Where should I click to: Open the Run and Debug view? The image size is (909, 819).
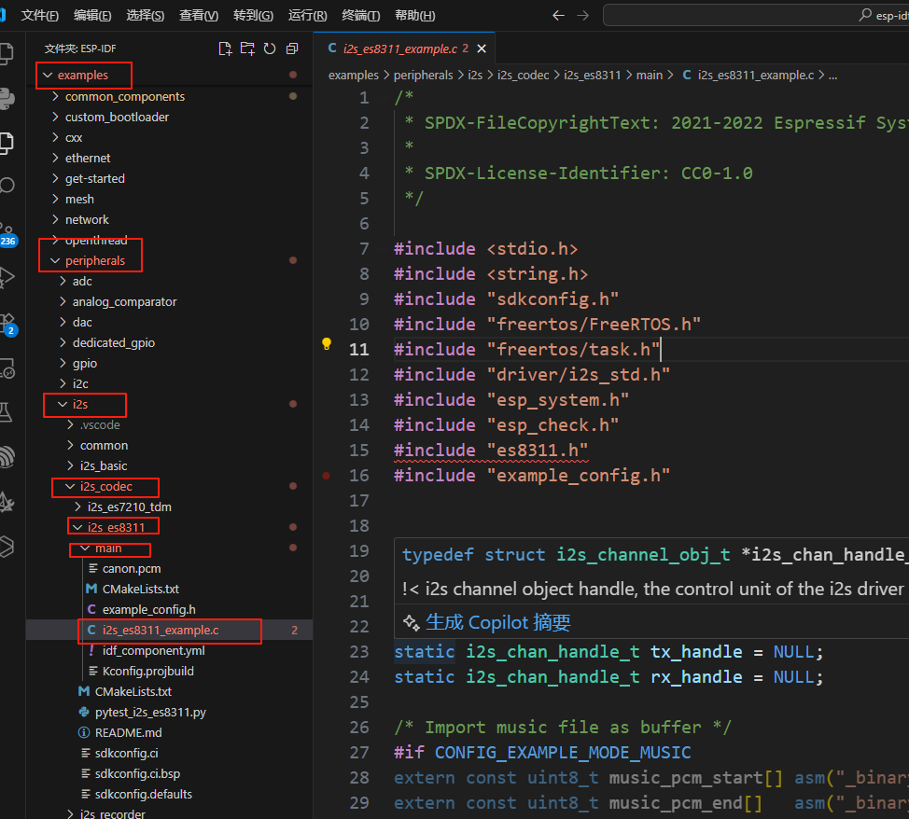[7, 278]
